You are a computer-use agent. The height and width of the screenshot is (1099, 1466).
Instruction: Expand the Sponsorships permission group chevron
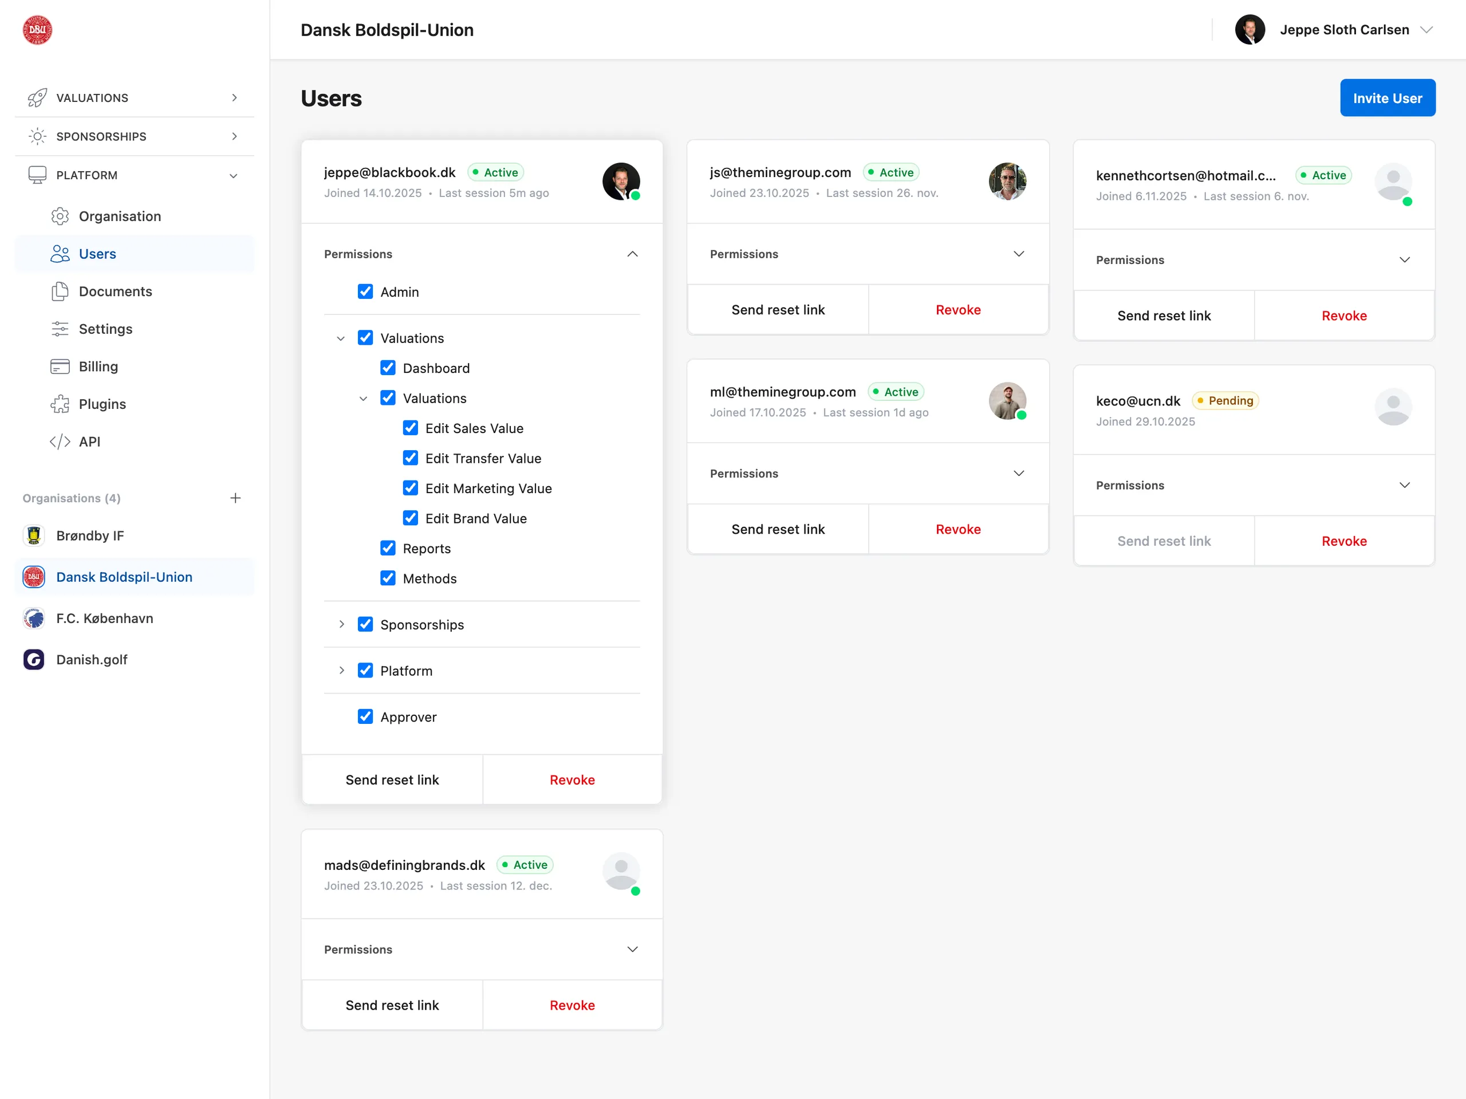[x=341, y=624]
